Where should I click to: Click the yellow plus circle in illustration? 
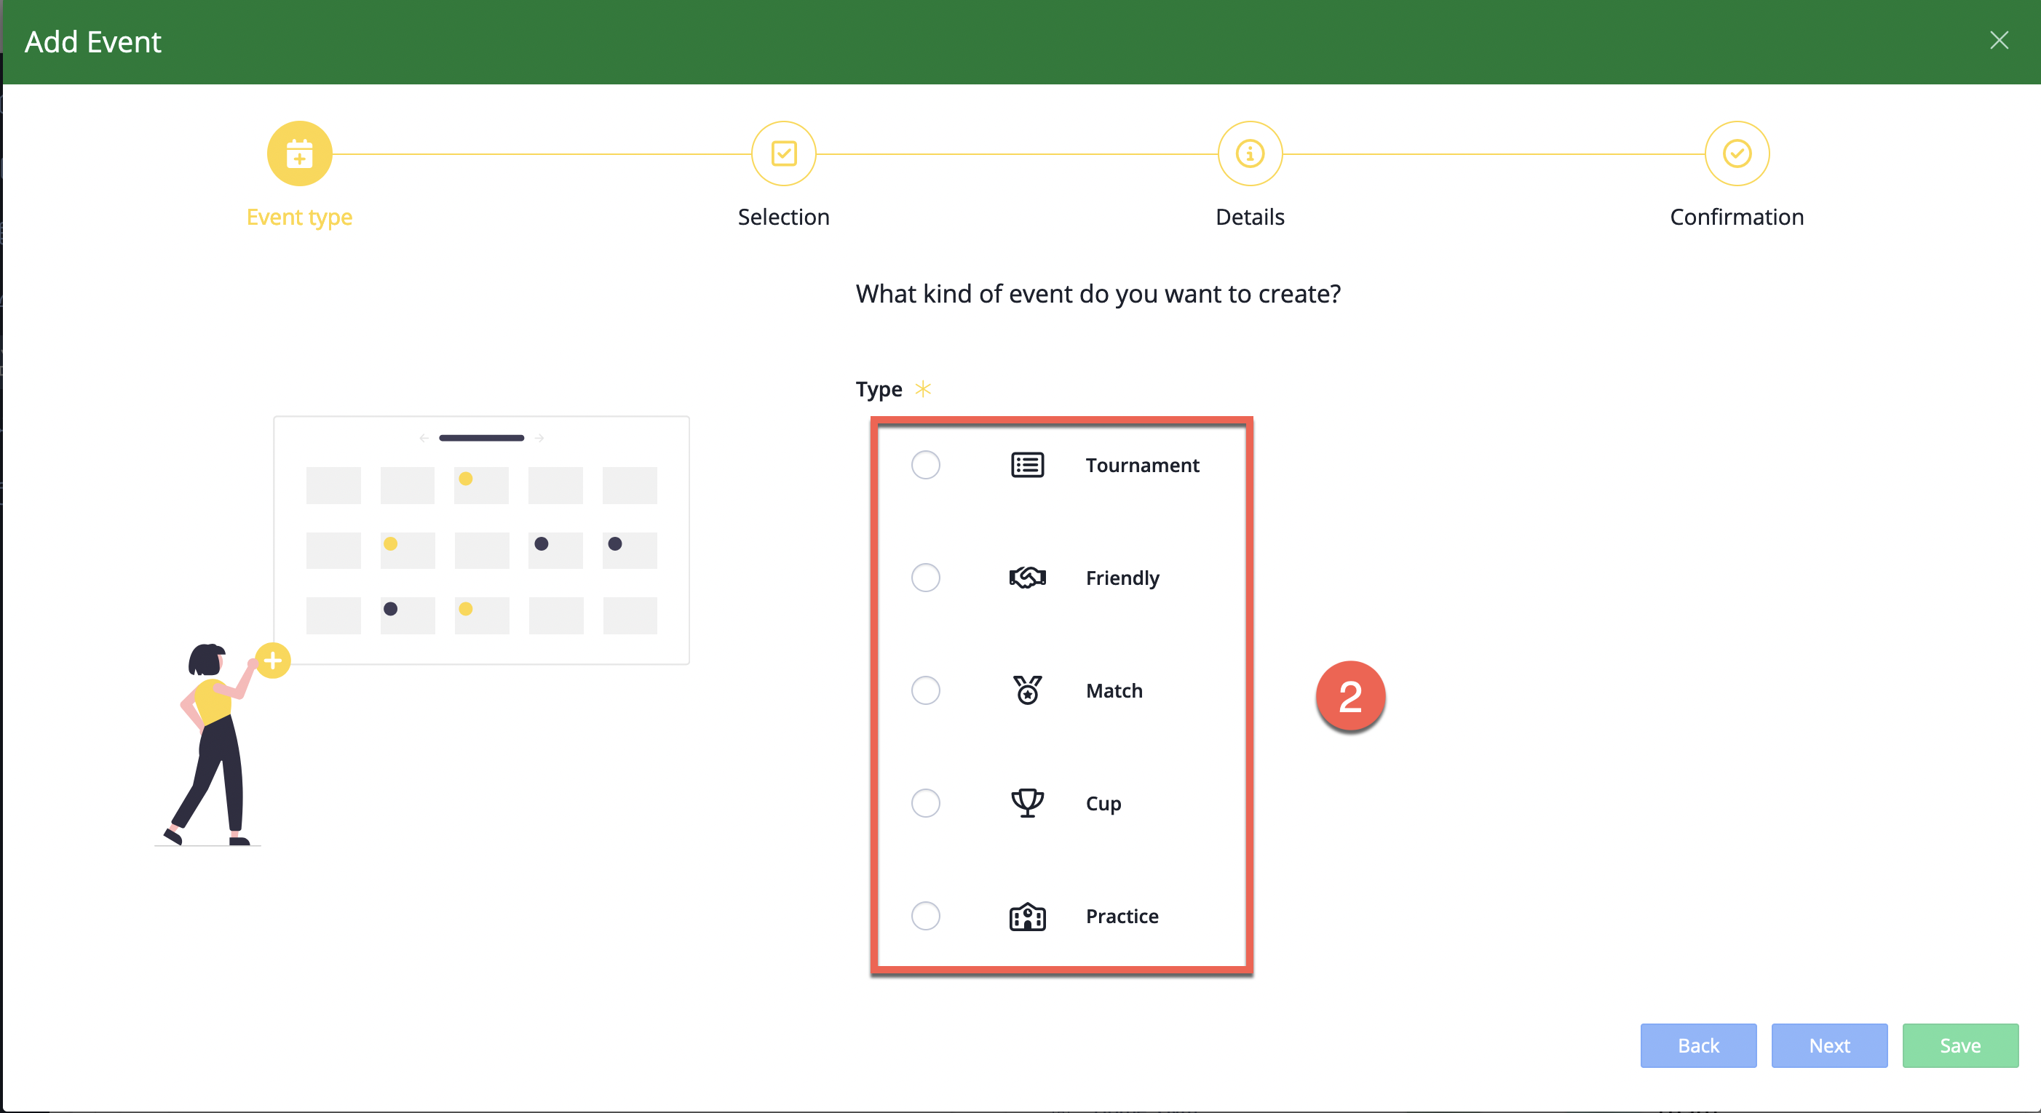[272, 661]
